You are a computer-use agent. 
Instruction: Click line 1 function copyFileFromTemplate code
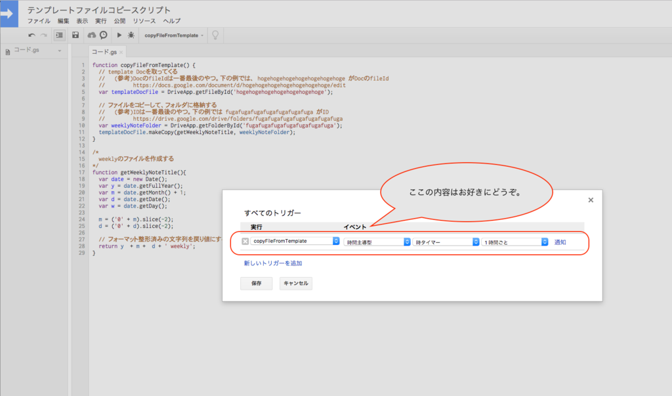(144, 65)
